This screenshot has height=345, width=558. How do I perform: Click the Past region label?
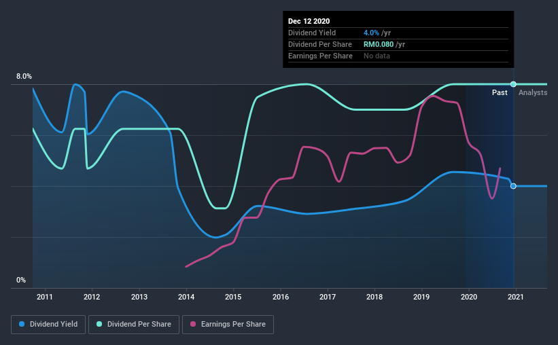coord(500,92)
